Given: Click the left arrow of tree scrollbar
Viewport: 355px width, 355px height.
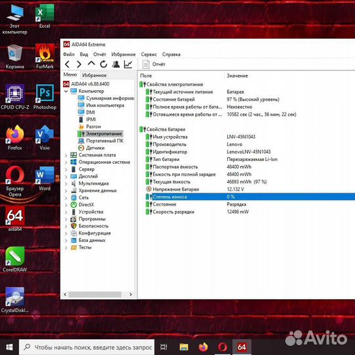Looking at the screenshot, I should (65, 295).
